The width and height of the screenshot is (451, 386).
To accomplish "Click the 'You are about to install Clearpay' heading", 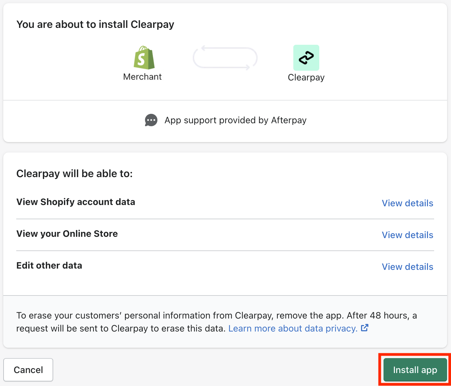I will [95, 24].
